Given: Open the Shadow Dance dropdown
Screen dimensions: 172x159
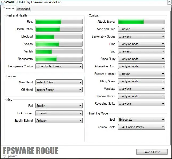Looking at the screenshot, I should (x=142, y=96).
